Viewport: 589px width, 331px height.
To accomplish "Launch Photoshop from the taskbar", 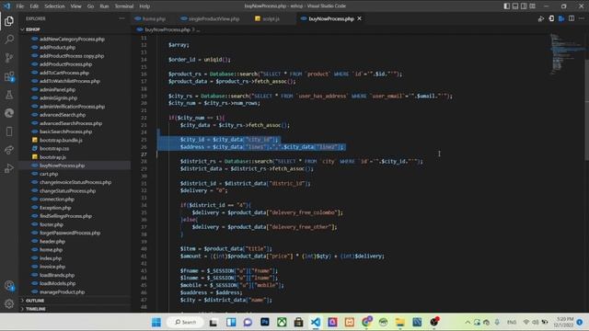I will click(x=265, y=322).
